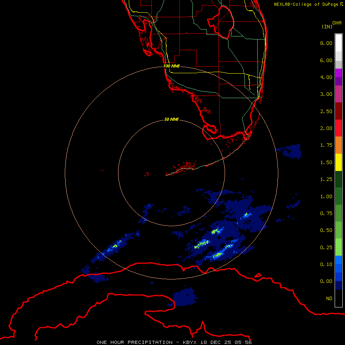Click the 4.00 legend value
345x345 pixels.
coord(326,77)
